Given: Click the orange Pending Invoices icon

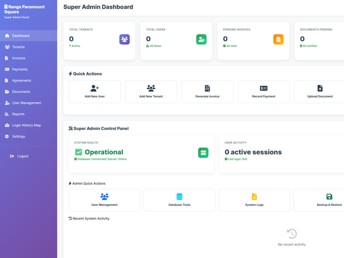Looking at the screenshot, I should (278, 39).
